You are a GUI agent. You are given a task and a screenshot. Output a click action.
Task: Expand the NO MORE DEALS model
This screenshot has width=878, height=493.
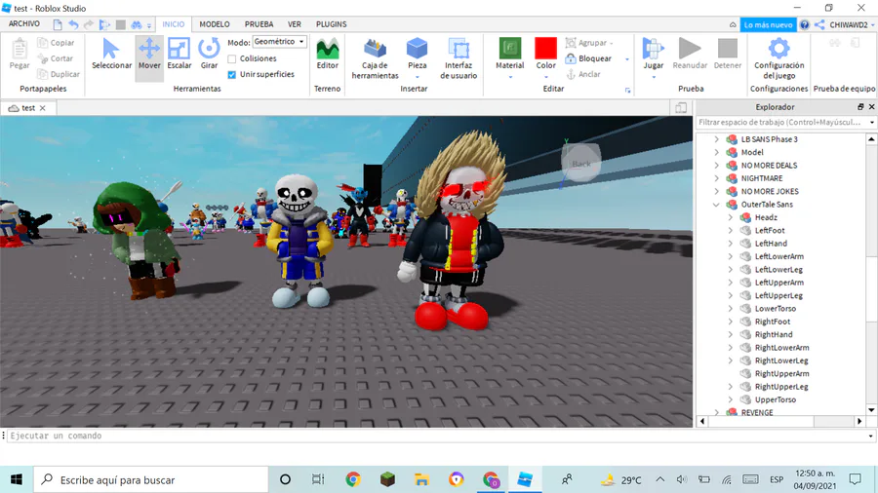[x=716, y=166]
